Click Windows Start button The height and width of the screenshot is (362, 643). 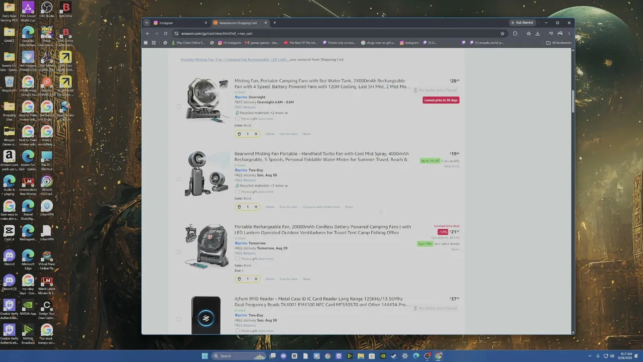point(204,356)
